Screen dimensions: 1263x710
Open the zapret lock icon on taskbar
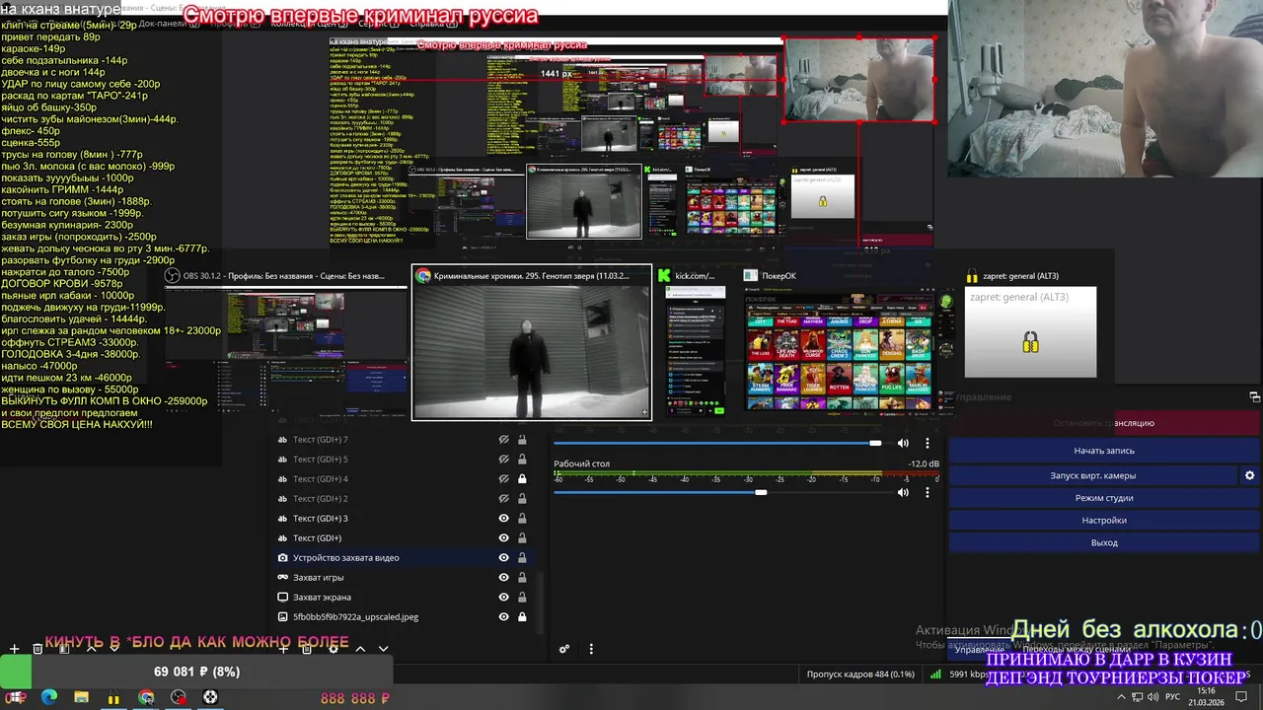[113, 697]
